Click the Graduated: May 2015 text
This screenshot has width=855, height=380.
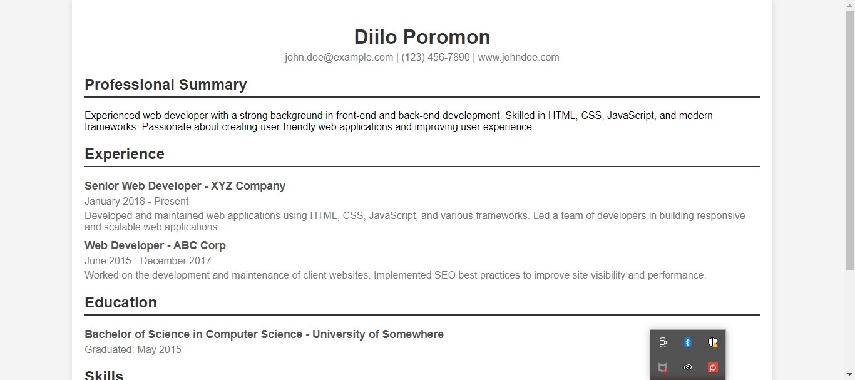click(x=133, y=349)
